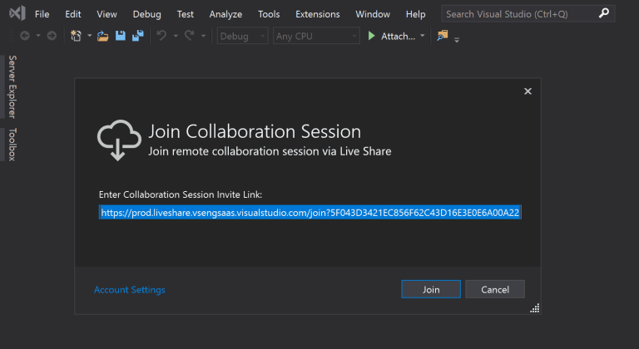Open the Help menu
The height and width of the screenshot is (349, 639).
(415, 14)
